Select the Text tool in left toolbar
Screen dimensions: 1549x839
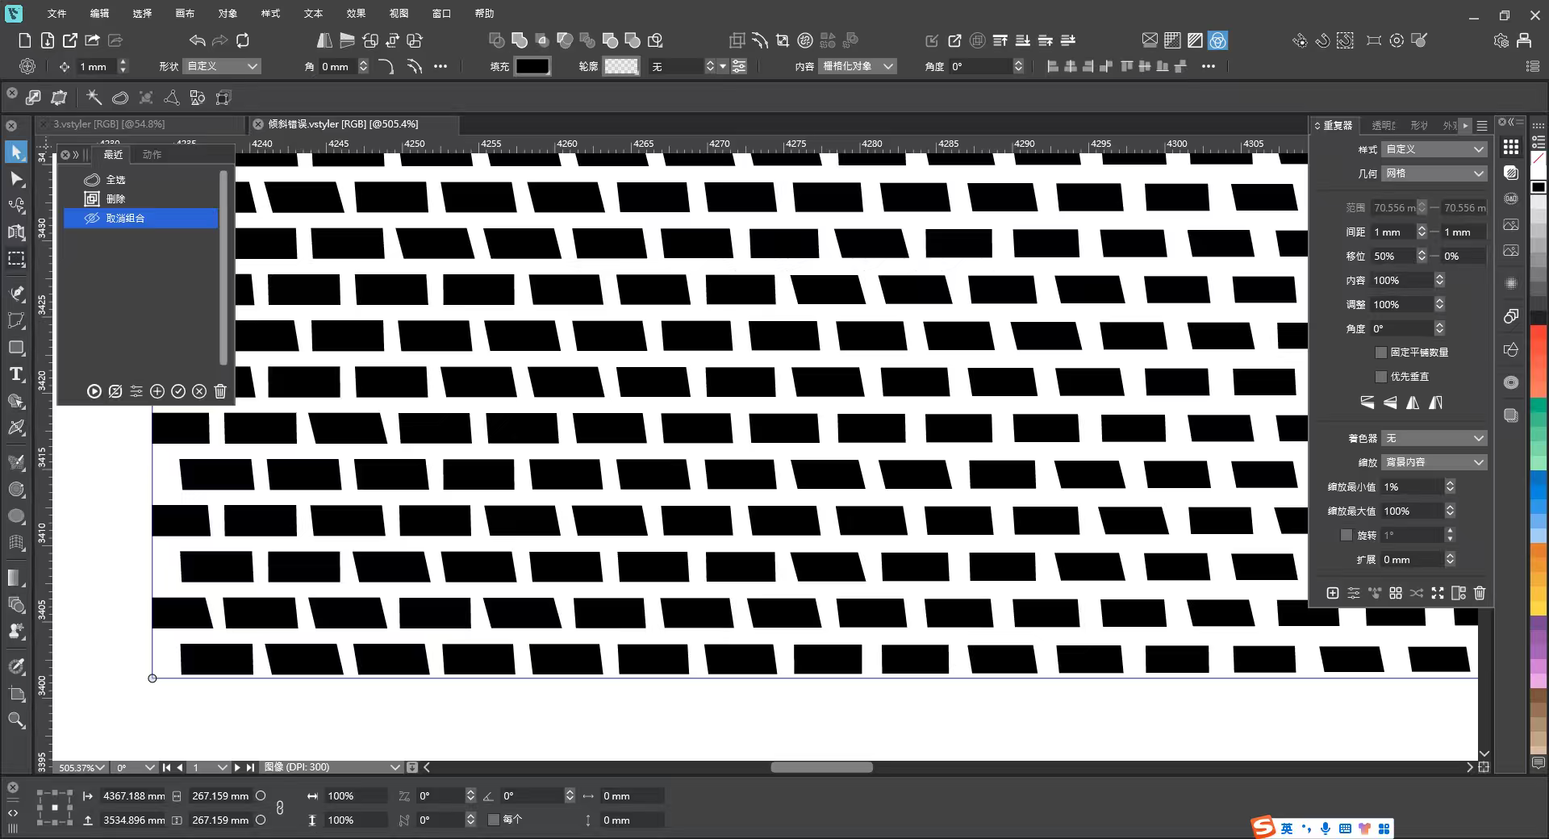pyautogui.click(x=16, y=374)
